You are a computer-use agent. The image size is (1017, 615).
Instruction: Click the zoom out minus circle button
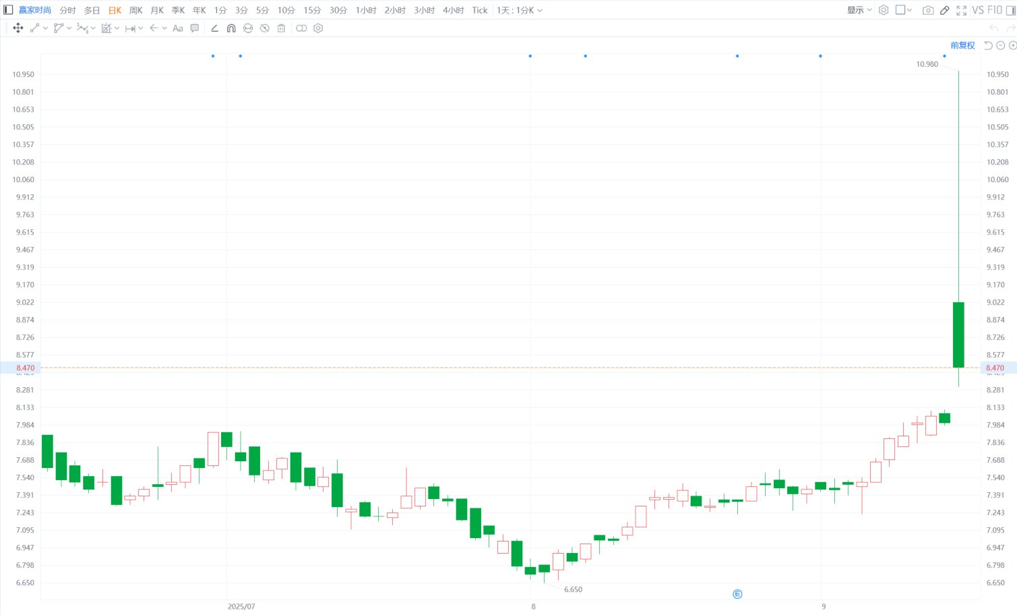(1001, 45)
